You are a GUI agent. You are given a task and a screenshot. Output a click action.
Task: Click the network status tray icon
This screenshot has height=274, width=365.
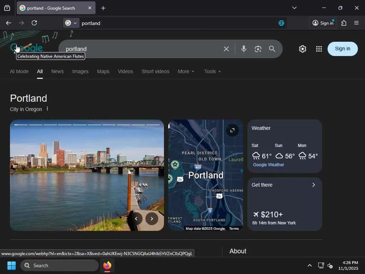pos(321,265)
